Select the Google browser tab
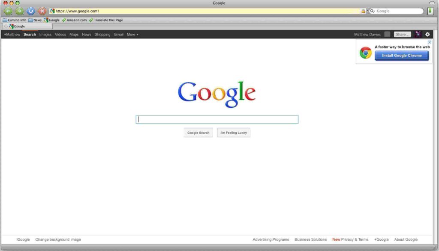 pos(27,26)
